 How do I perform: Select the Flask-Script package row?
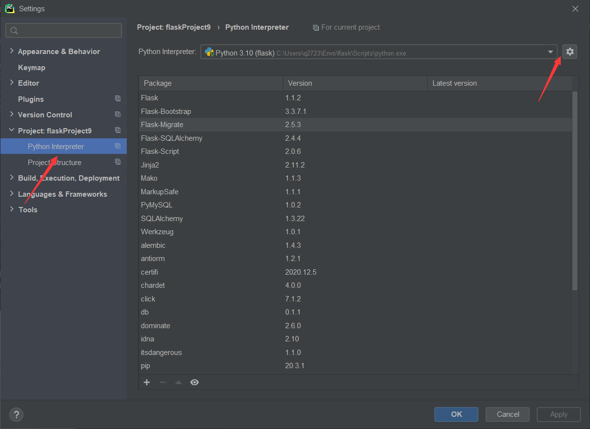click(x=355, y=151)
